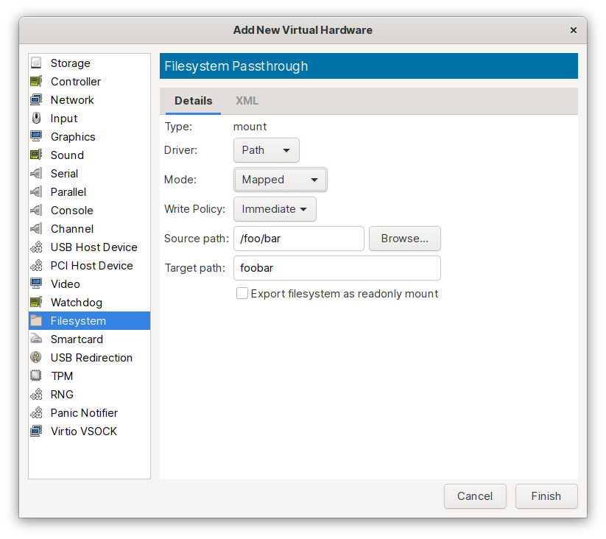
Task: Click Cancel to dismiss the dialog
Action: pyautogui.click(x=475, y=496)
